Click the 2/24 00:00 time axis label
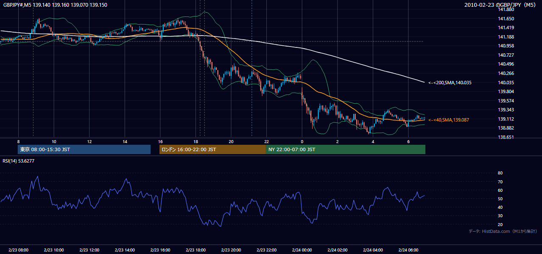This screenshot has width=542, height=254. point(302,250)
